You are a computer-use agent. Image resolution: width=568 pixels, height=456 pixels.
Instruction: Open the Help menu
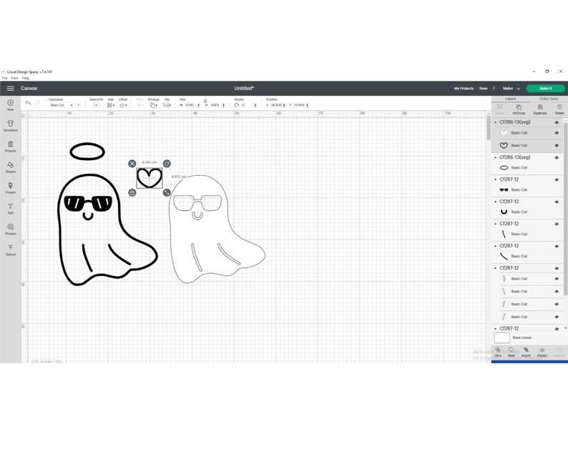click(x=25, y=78)
